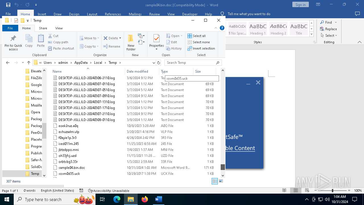Refresh the Temp folder view
Viewport: 364px width, 205px height.
[x=159, y=63]
